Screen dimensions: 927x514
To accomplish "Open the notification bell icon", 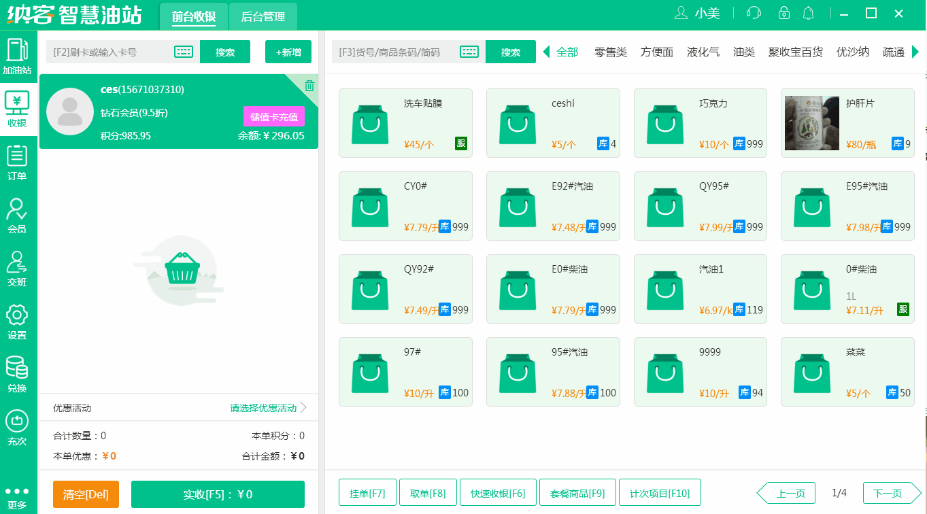I will pos(809,13).
